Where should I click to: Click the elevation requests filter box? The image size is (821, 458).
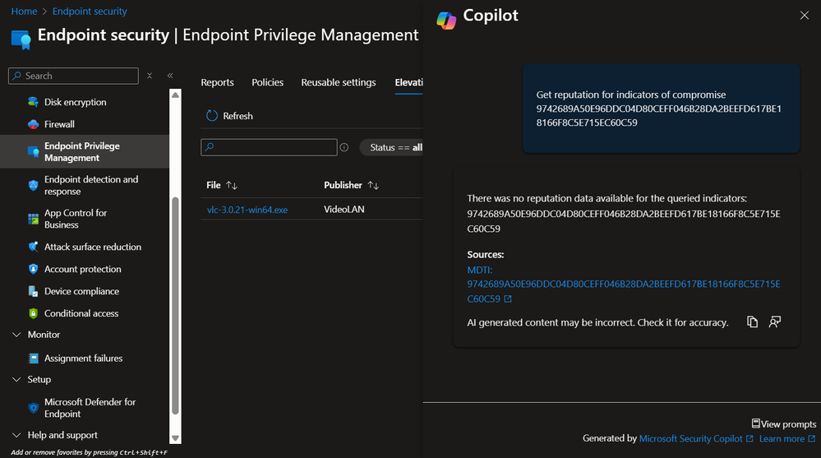[x=269, y=147]
